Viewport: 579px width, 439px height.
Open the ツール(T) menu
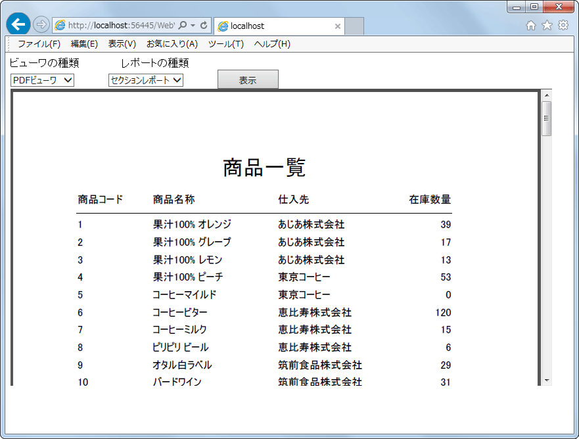click(226, 44)
